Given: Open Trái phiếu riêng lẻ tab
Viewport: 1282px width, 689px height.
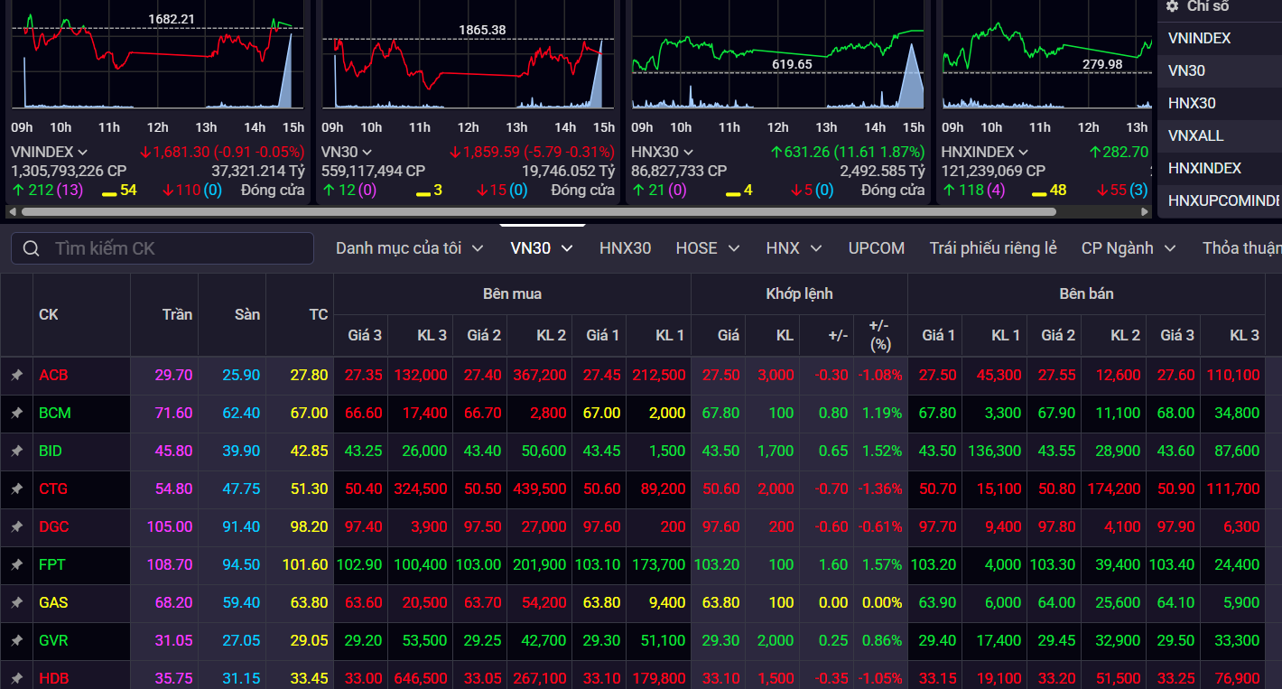Looking at the screenshot, I should 993,247.
